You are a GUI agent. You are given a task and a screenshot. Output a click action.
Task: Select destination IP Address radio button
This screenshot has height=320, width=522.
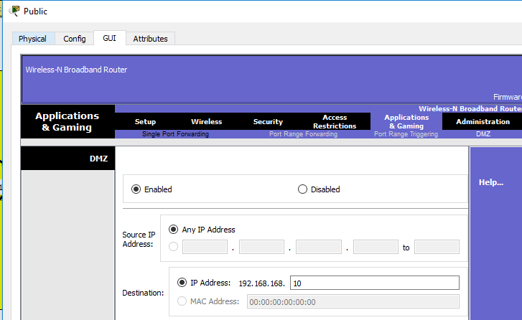(x=182, y=283)
